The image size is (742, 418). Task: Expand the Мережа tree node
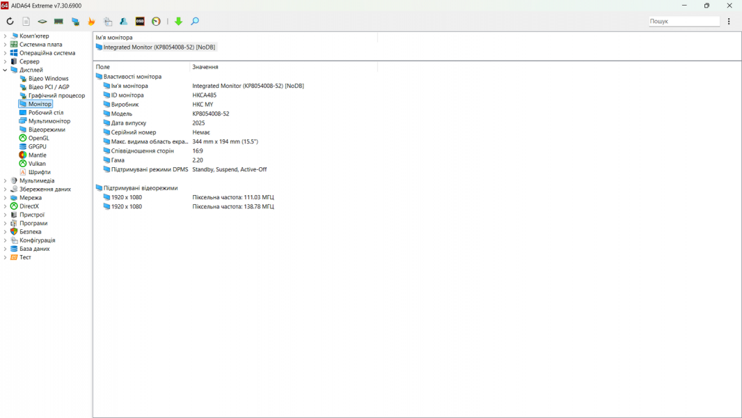coord(5,198)
